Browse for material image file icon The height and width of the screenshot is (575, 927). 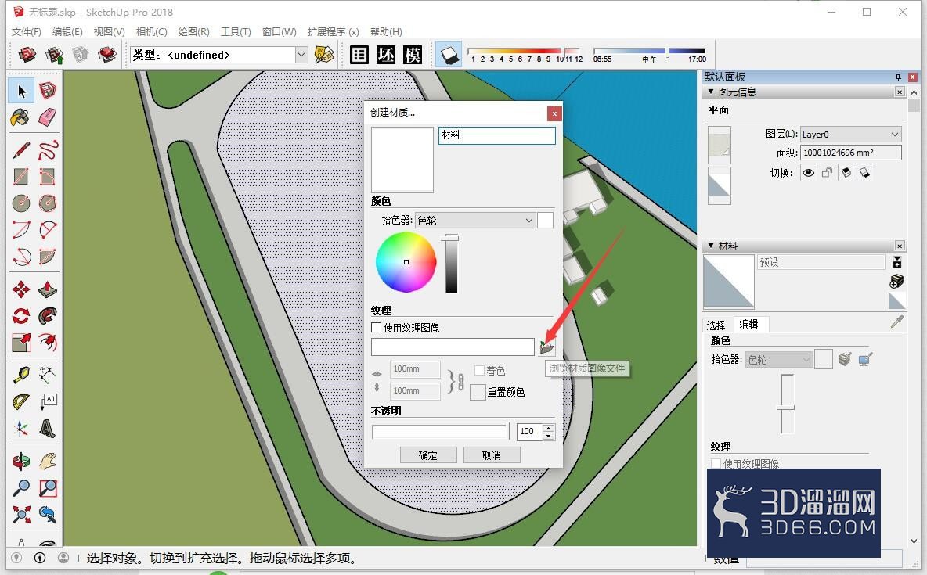click(x=546, y=347)
